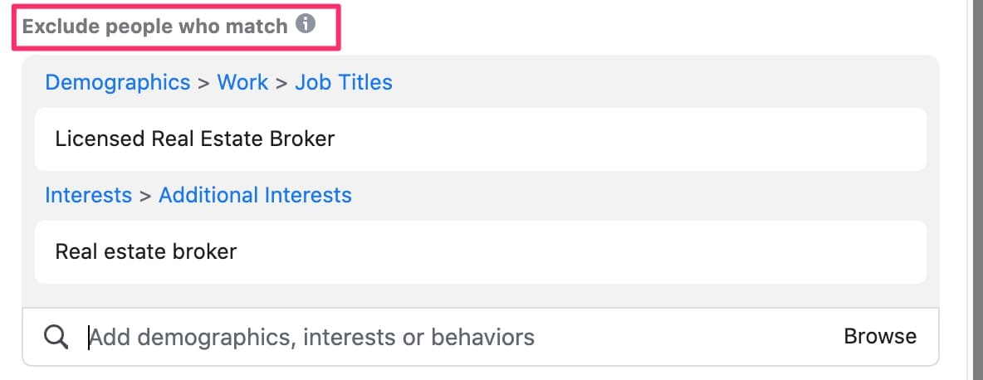Click the blank gray area under Real estate broker
The width and height of the screenshot is (983, 380).
(480, 295)
